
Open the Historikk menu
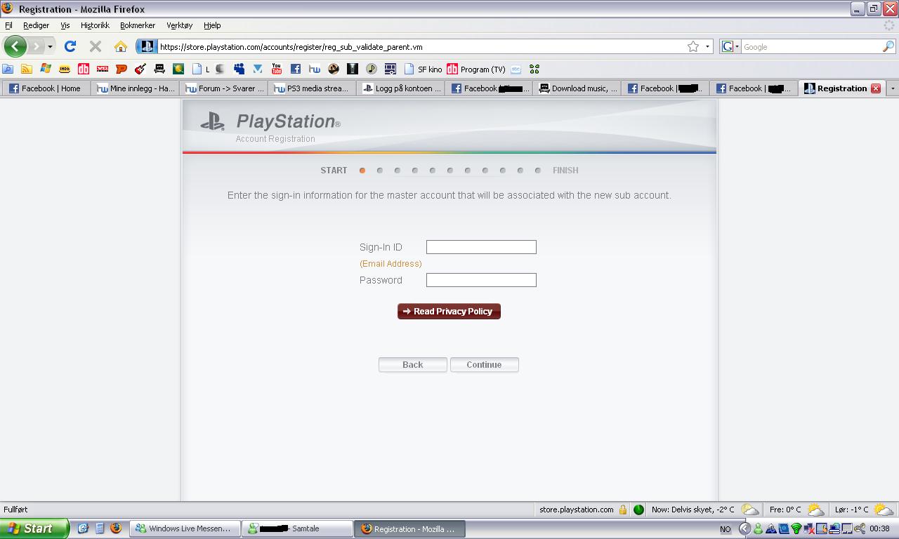pos(95,25)
